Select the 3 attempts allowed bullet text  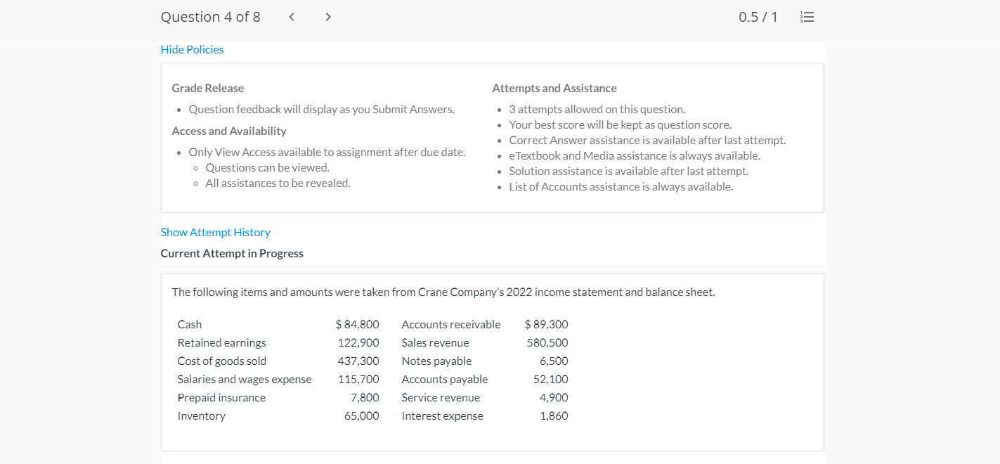click(597, 109)
